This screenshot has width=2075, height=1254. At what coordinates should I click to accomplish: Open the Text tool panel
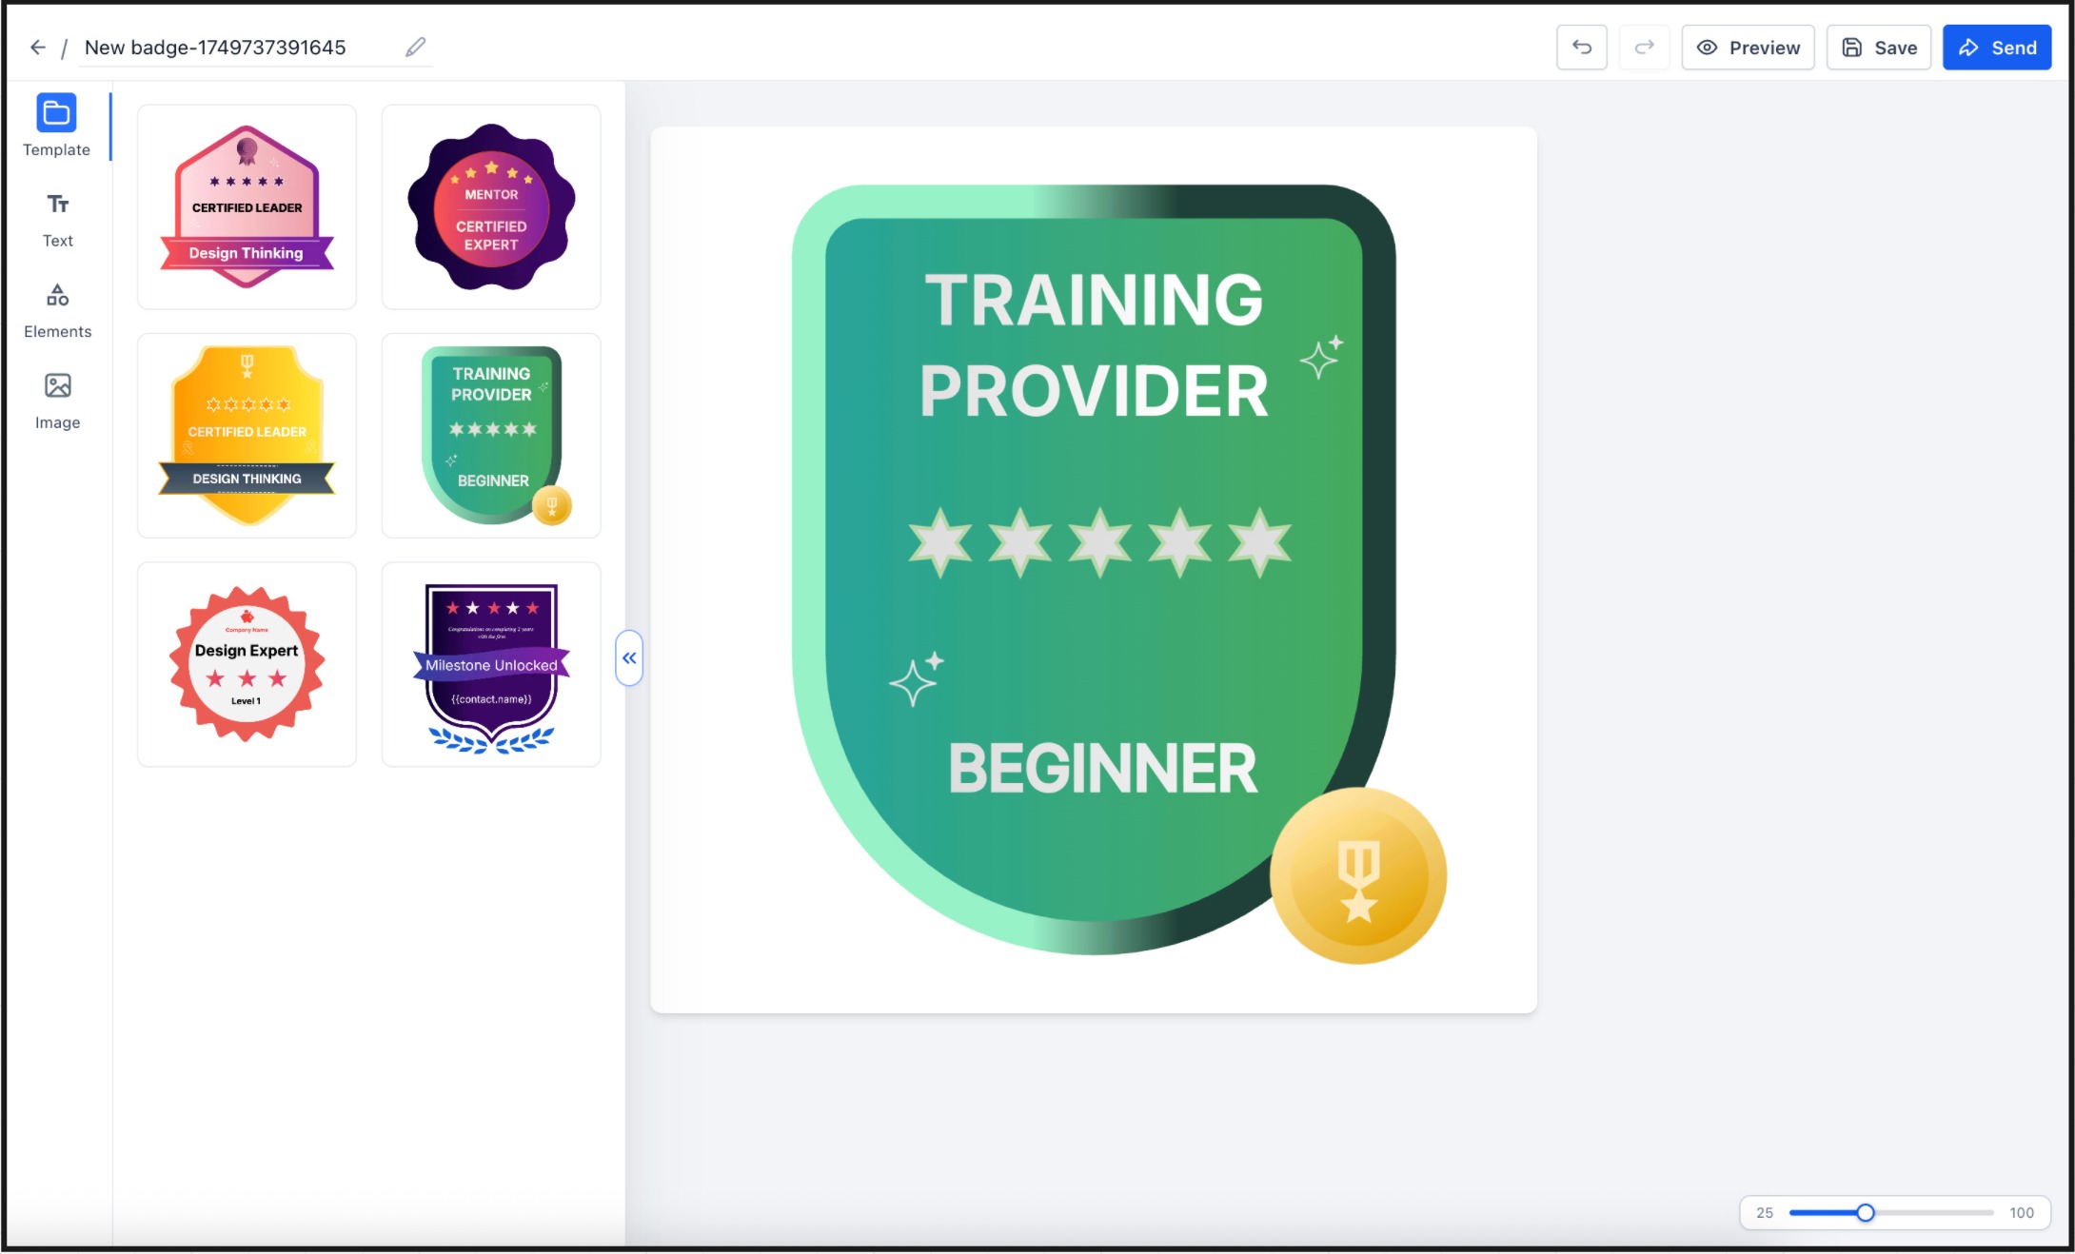[57, 220]
